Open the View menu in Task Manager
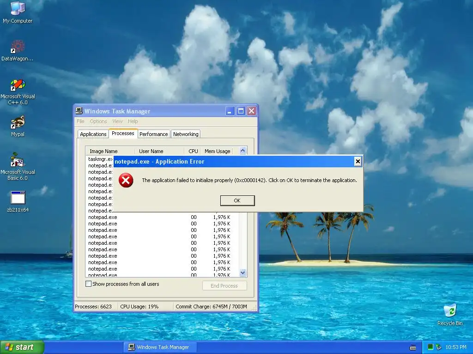 tap(117, 121)
